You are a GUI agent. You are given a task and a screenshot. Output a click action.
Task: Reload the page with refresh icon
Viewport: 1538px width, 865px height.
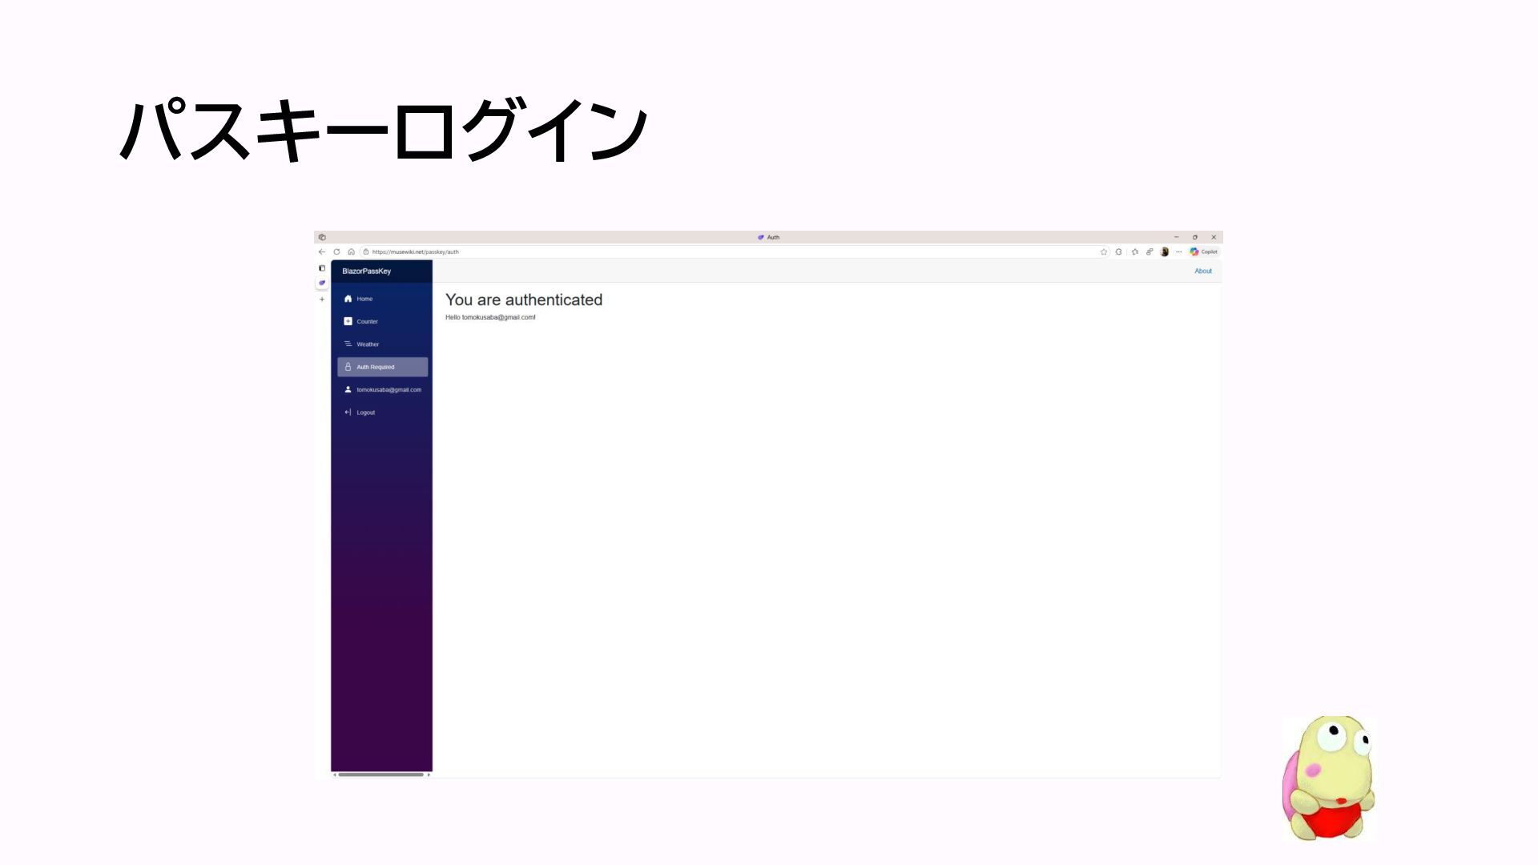coord(336,251)
